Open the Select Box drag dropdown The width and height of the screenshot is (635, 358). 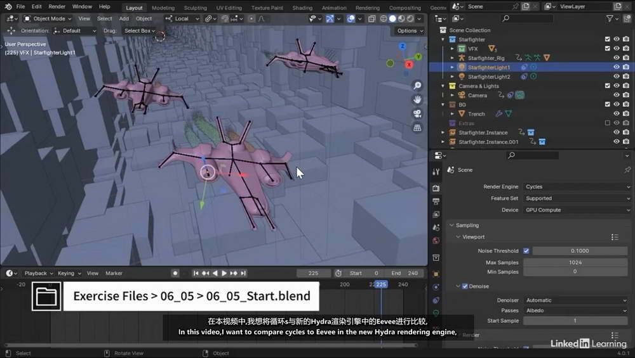click(139, 30)
